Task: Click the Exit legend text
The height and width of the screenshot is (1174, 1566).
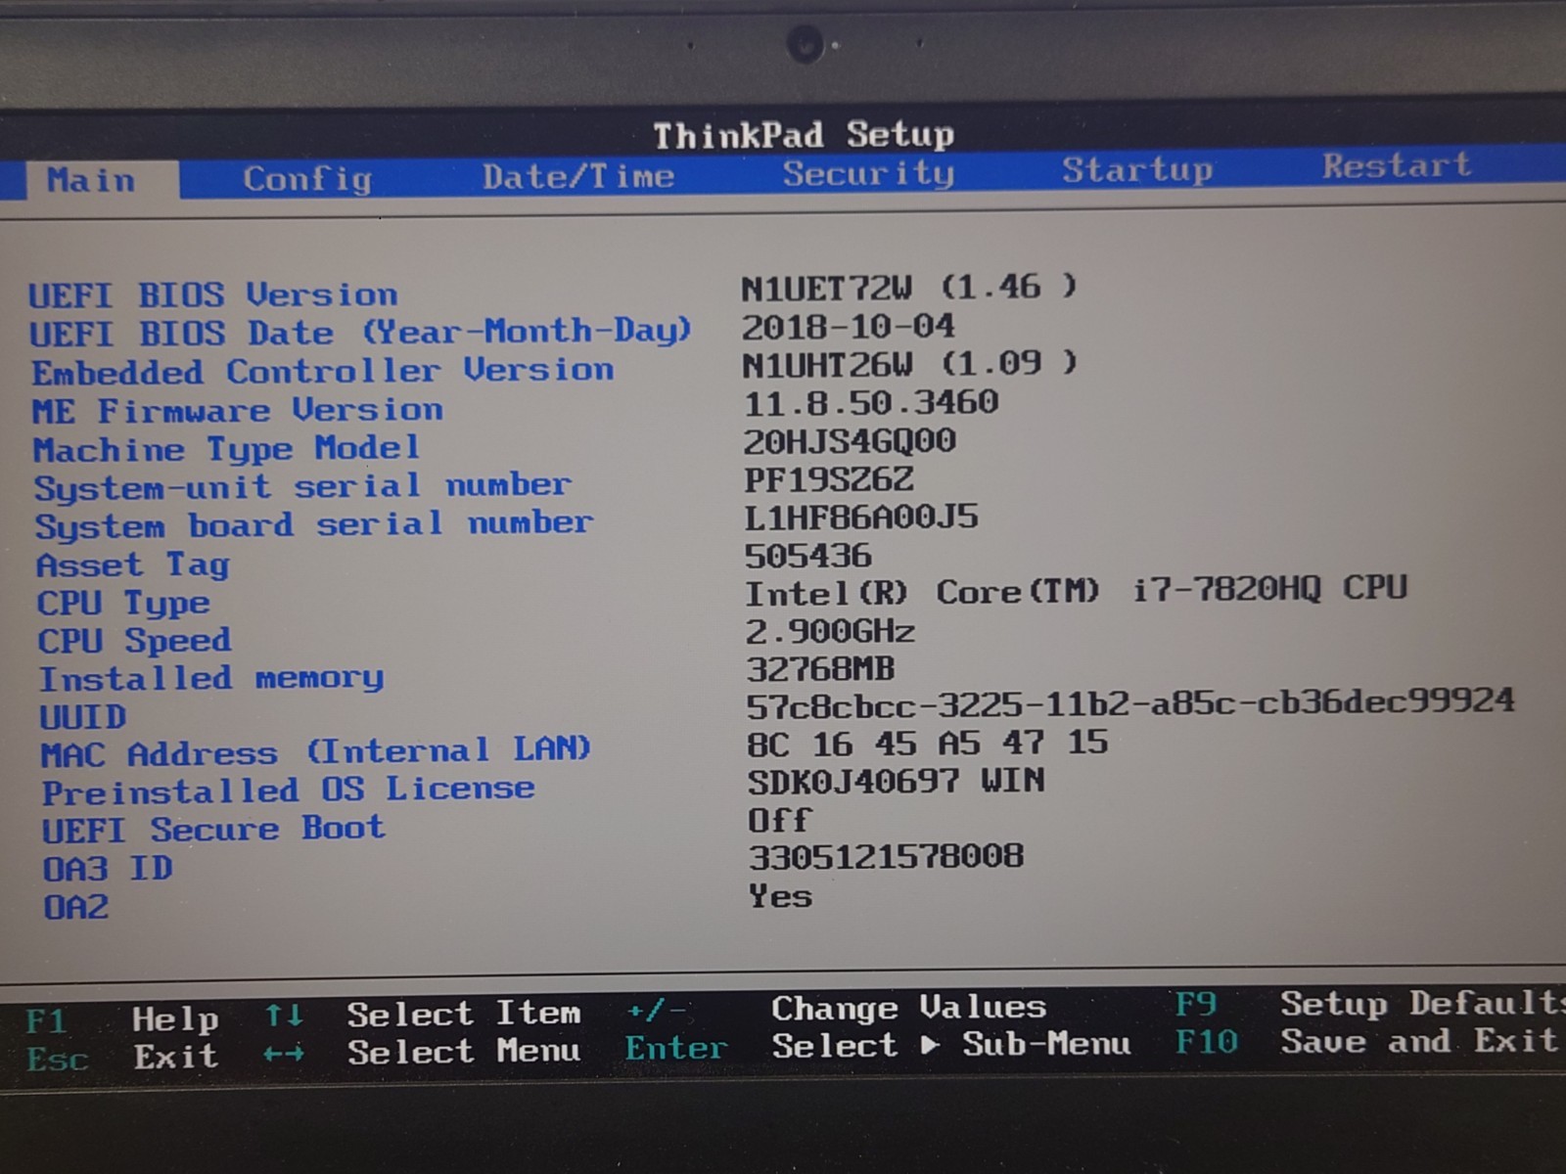Action: tap(175, 1057)
